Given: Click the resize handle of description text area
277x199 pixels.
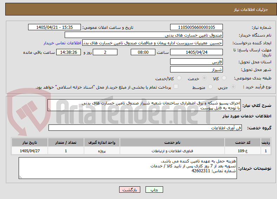Looking at the screenshot, I should pyautogui.click(x=49, y=109).
